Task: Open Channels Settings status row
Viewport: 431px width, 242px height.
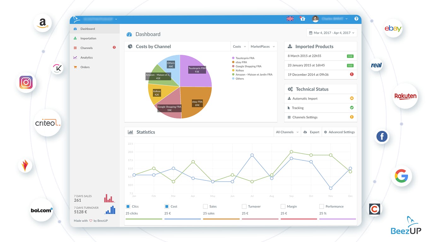Action: [321, 117]
